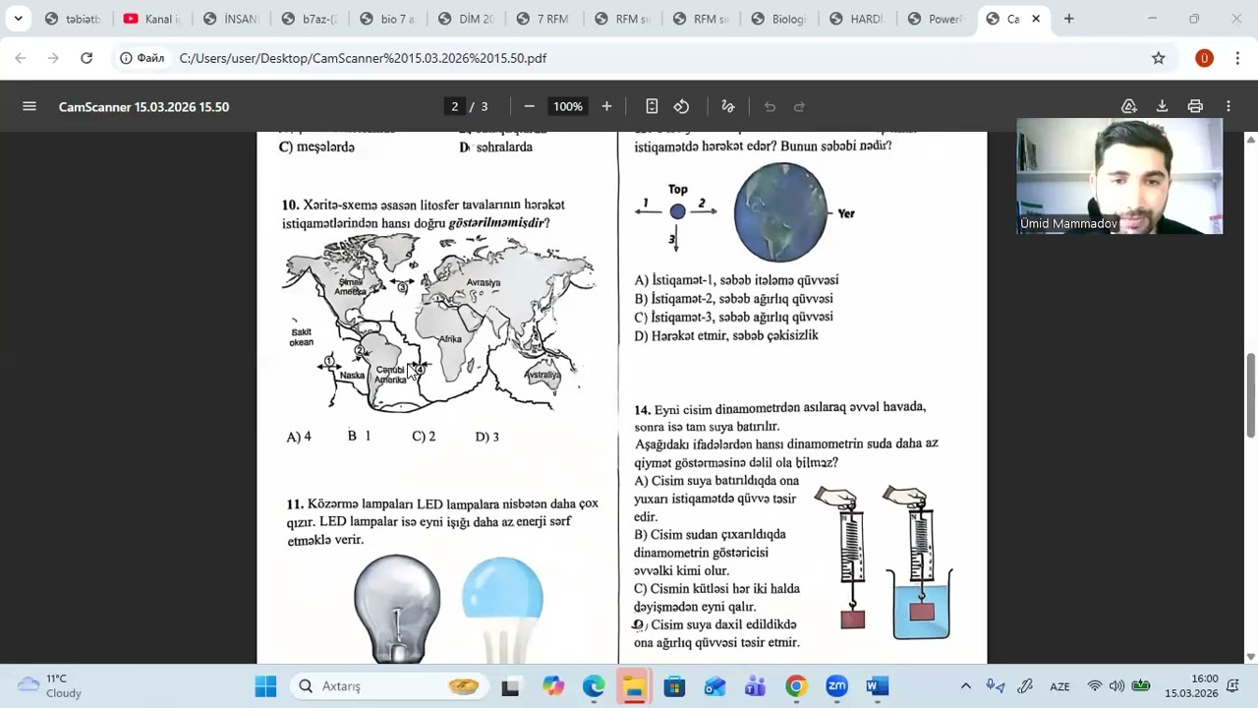Open Task View from the taskbar

(x=510, y=686)
